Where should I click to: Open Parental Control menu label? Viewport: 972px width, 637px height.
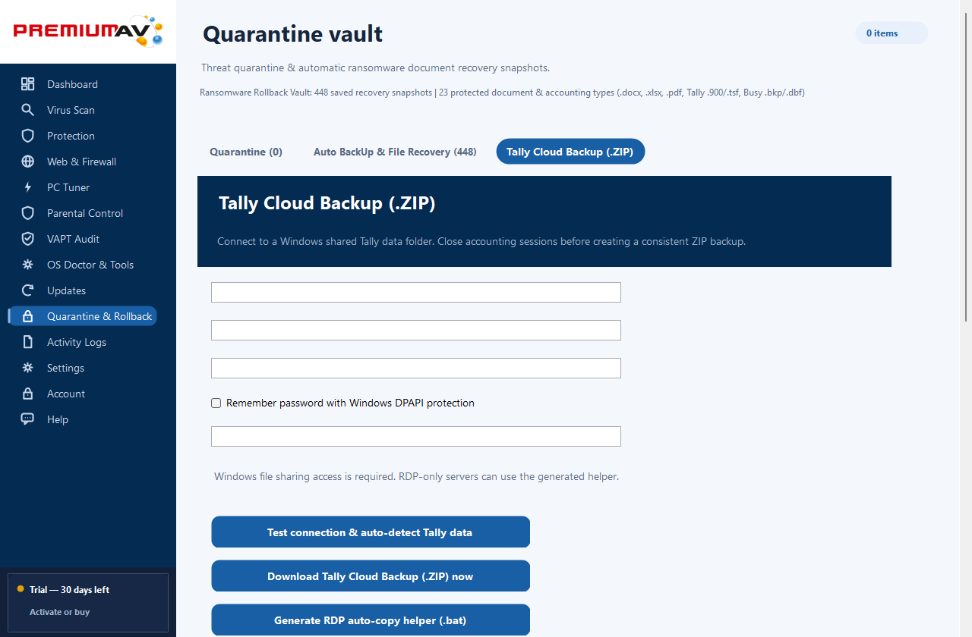[85, 213]
